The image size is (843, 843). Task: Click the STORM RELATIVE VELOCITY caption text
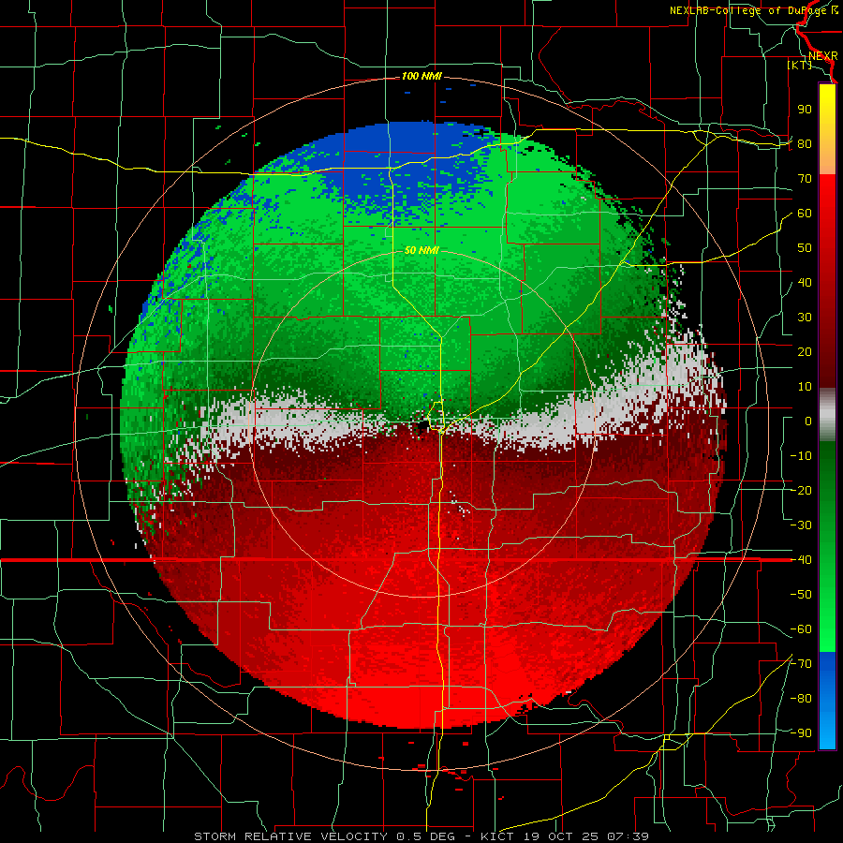(x=293, y=836)
